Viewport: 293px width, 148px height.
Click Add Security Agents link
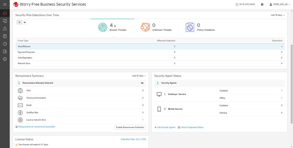click(x=166, y=127)
